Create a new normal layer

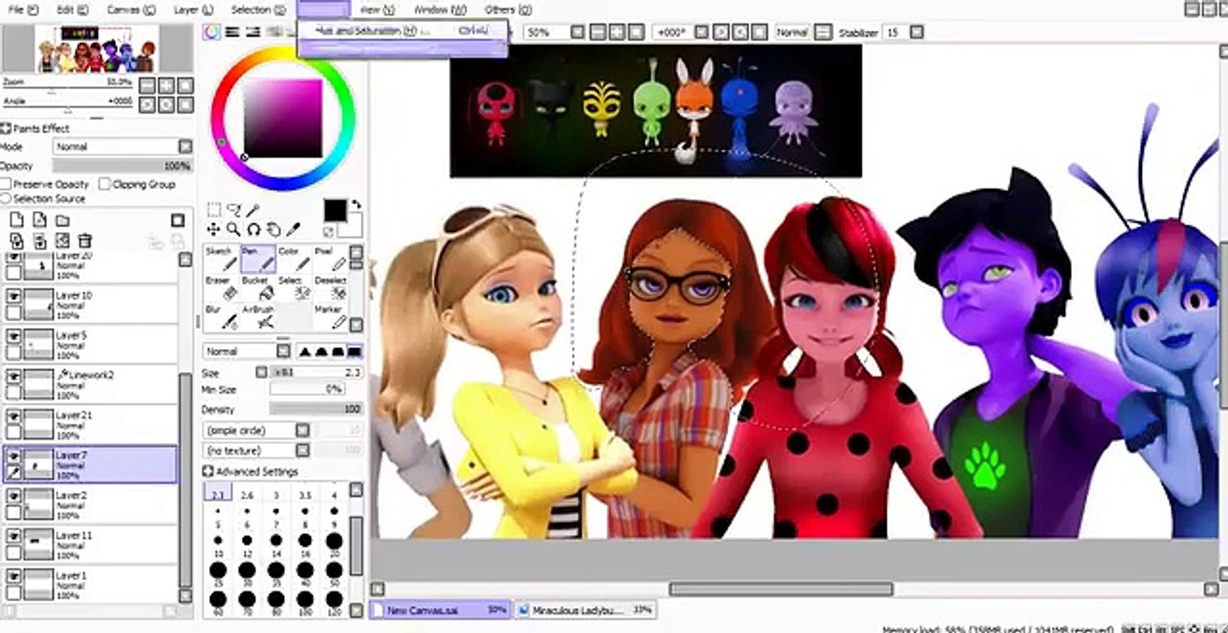17,220
